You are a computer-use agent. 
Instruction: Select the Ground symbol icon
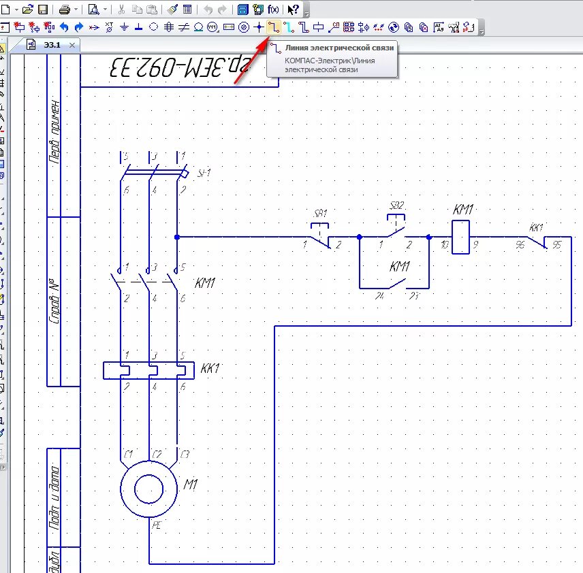point(124,27)
